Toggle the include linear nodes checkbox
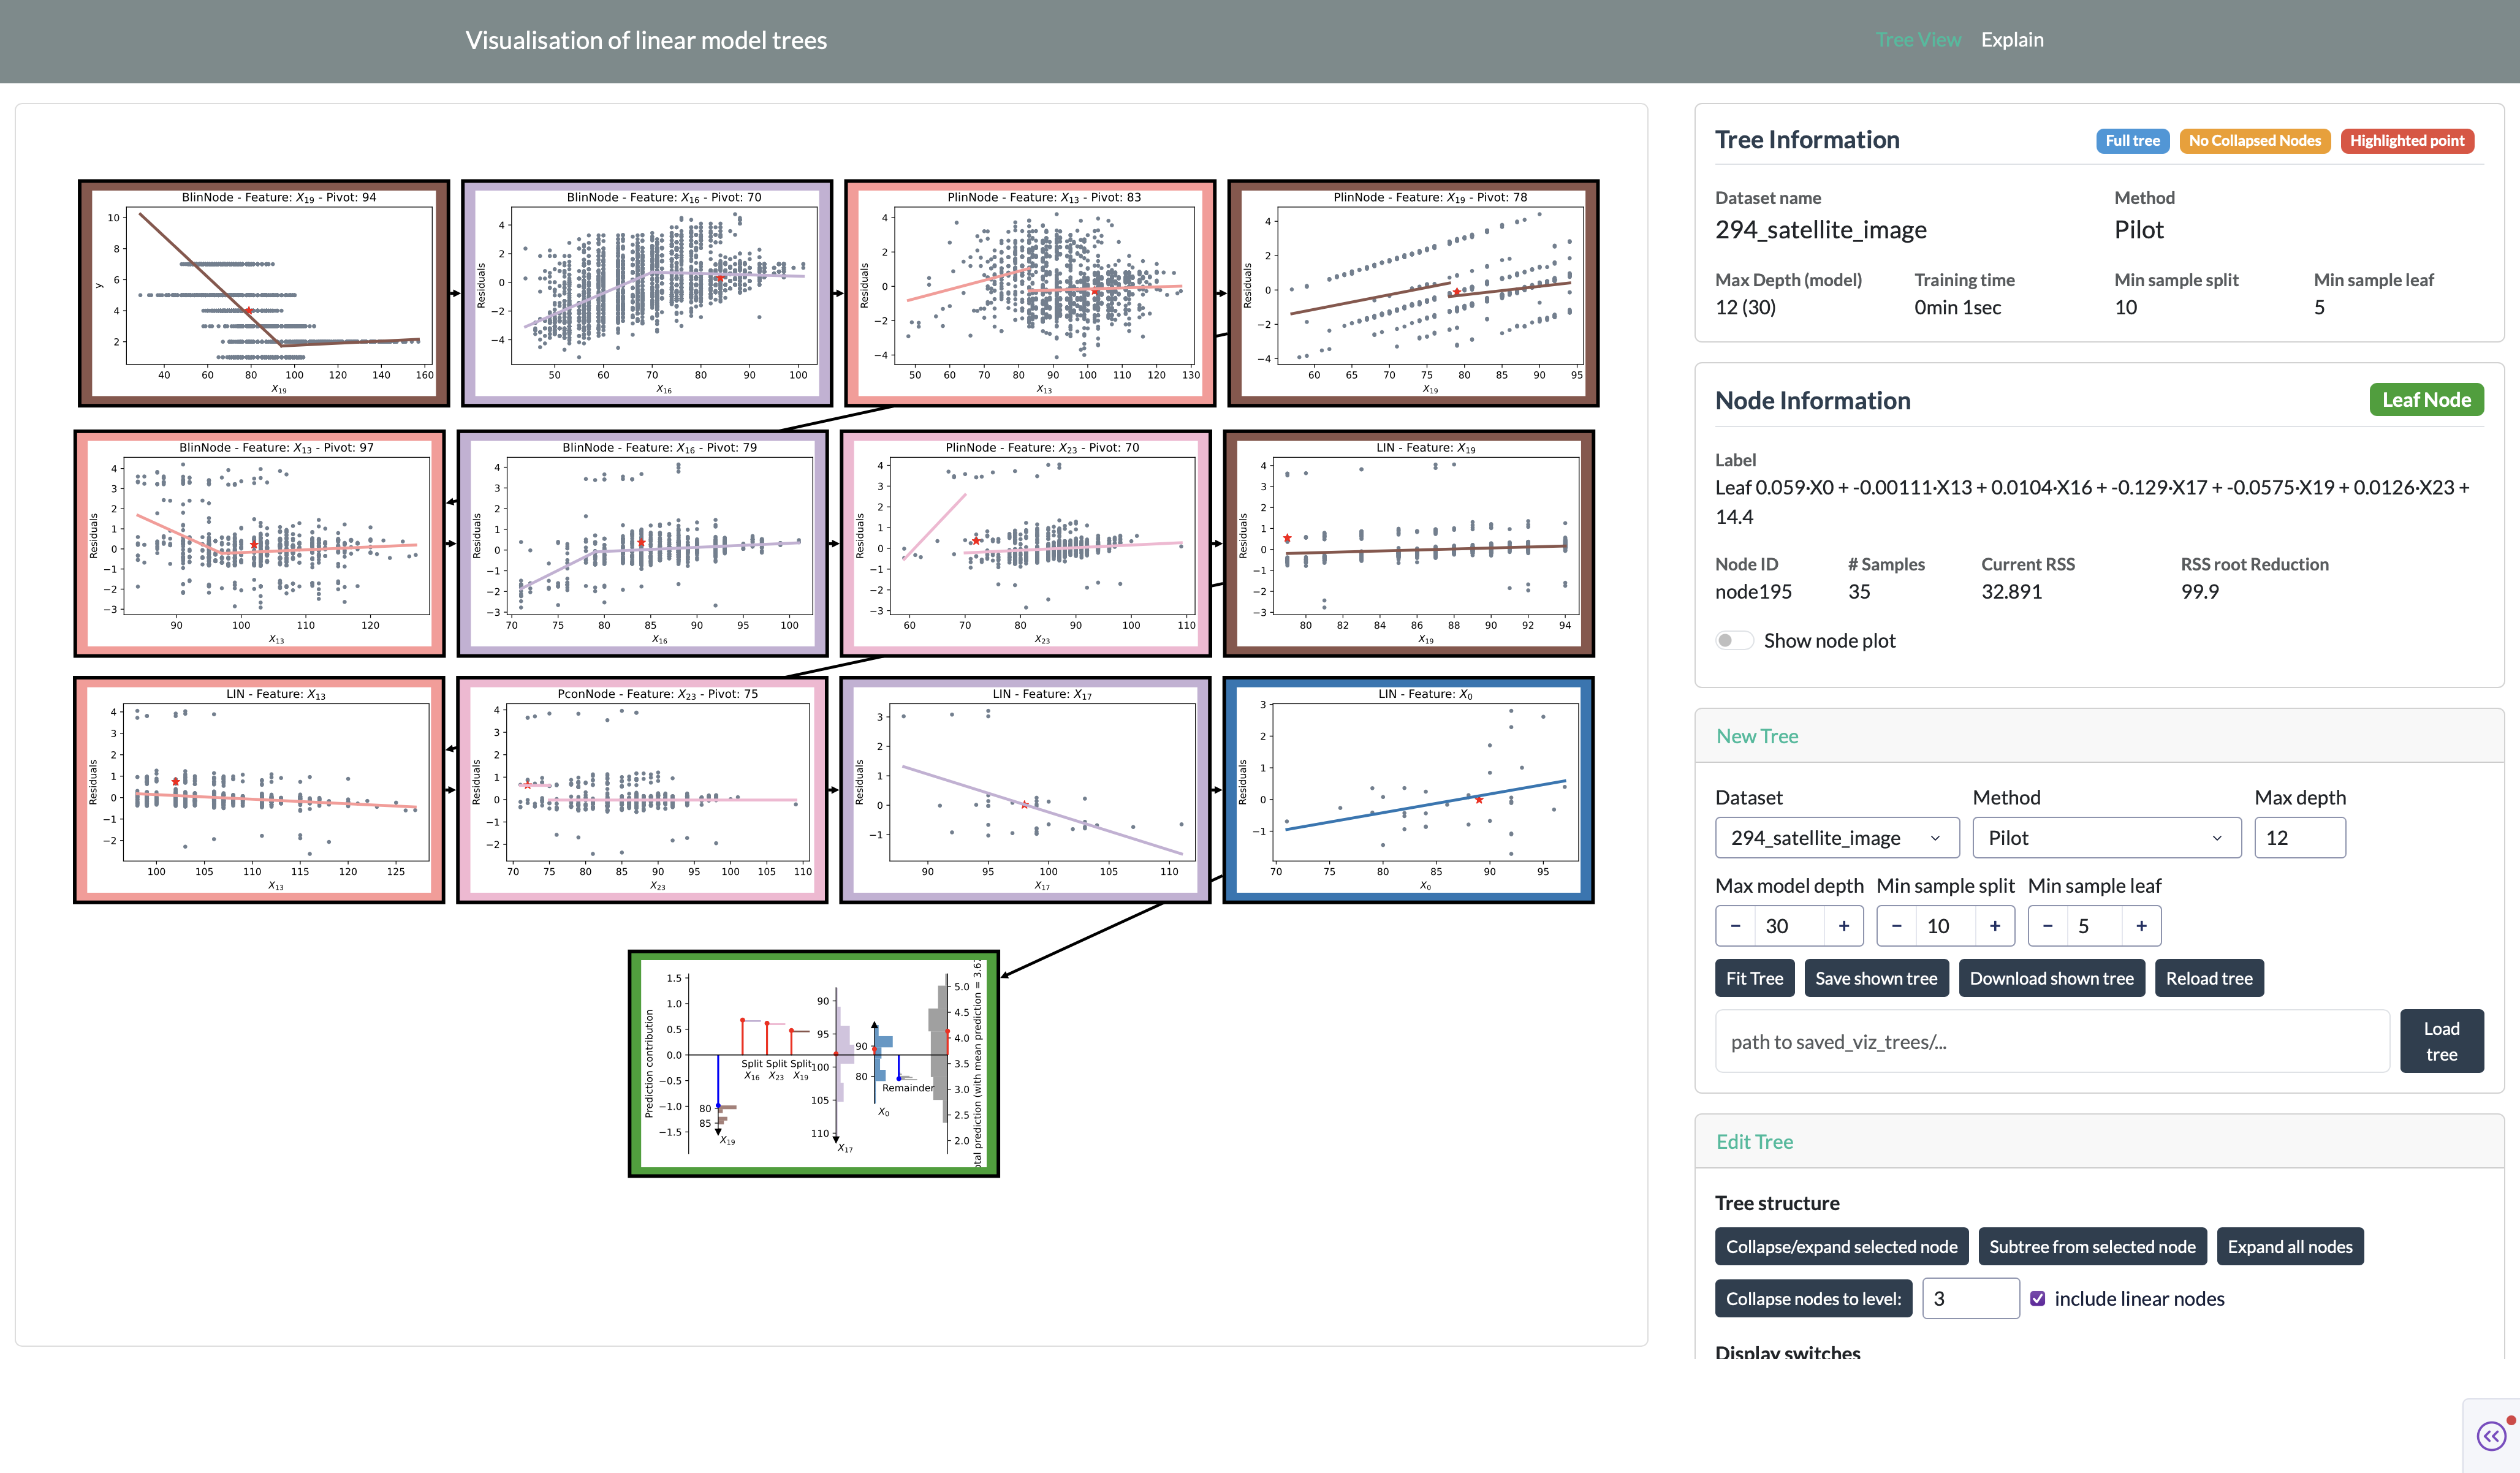Screen dimensions: 2520x1473 tap(2037, 1298)
